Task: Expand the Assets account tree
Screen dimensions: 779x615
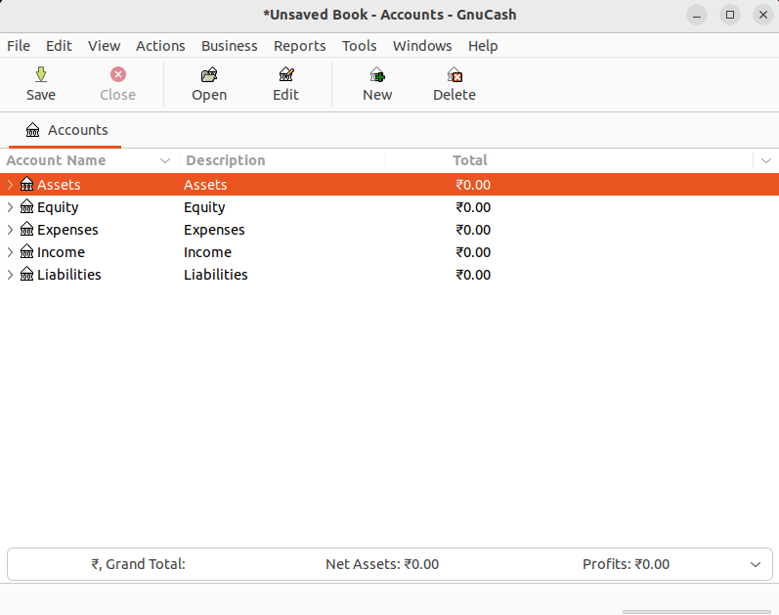Action: 10,185
